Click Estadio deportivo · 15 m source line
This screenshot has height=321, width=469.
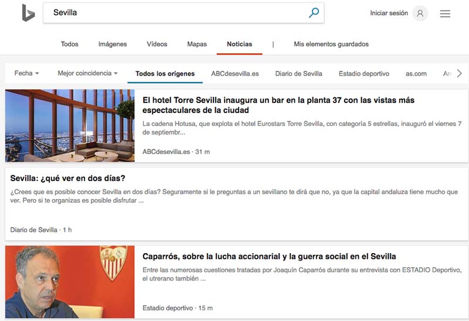178,308
